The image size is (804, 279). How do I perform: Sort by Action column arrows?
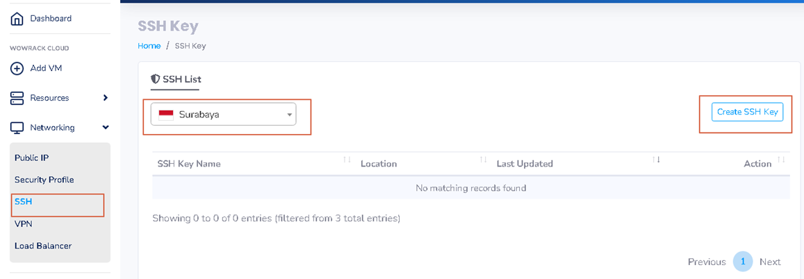tap(781, 160)
